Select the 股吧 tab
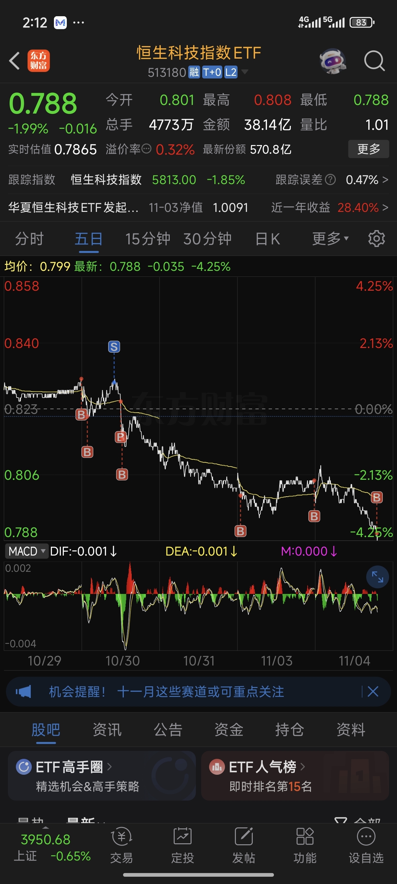The width and height of the screenshot is (397, 884). pyautogui.click(x=46, y=730)
